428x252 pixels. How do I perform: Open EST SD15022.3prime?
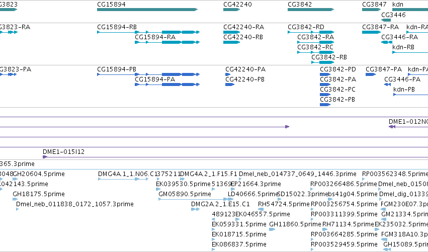tap(302, 194)
